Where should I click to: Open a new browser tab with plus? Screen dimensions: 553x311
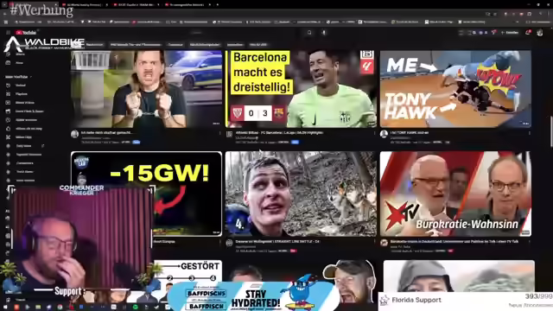(x=218, y=5)
